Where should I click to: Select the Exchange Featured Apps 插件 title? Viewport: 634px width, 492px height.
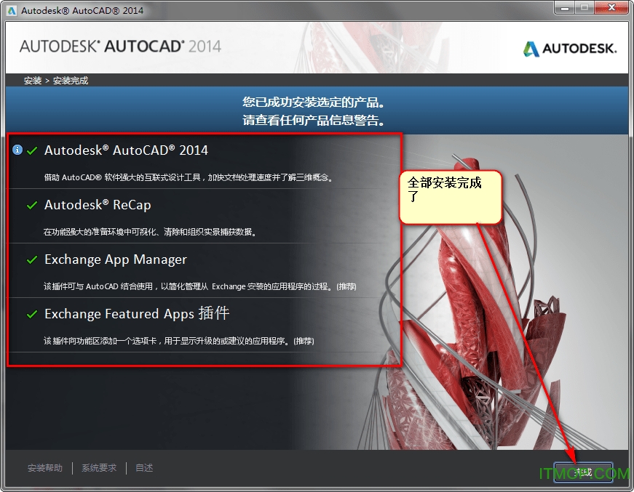[137, 314]
